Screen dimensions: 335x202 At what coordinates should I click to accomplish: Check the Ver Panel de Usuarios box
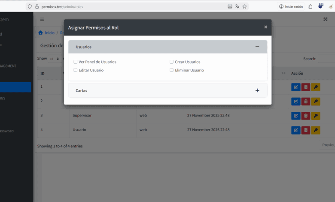click(x=76, y=62)
